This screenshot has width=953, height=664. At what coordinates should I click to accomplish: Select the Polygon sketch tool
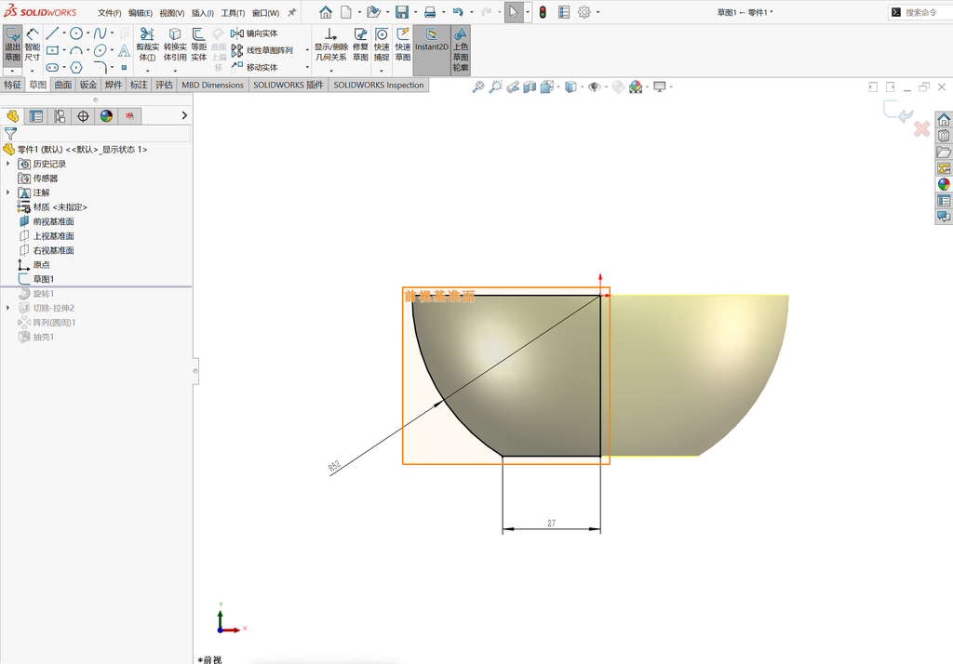click(x=76, y=68)
